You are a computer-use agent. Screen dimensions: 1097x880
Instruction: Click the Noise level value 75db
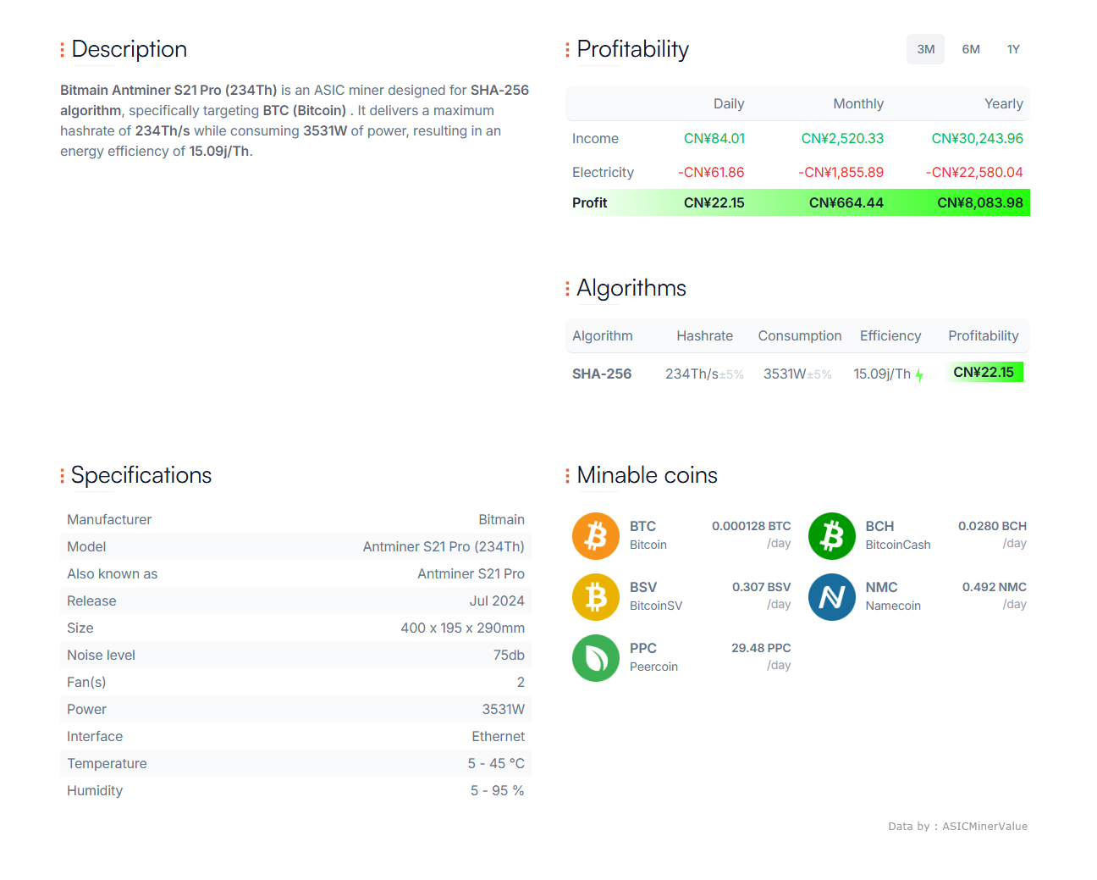point(509,655)
